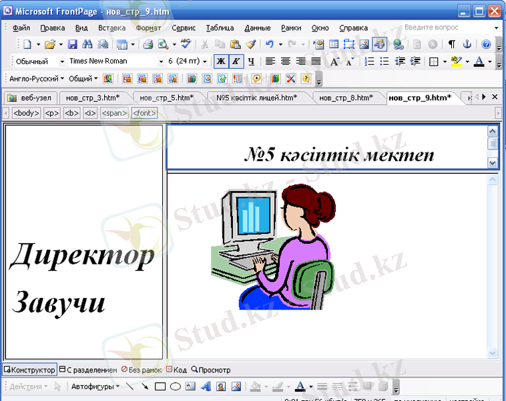506x401 pixels.
Task: Open the Вставка menu
Action: tap(111, 28)
